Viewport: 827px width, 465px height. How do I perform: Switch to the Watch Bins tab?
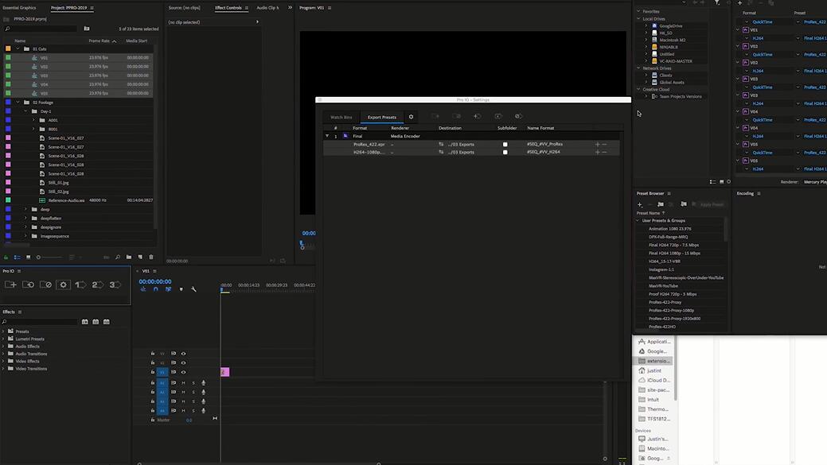341,117
